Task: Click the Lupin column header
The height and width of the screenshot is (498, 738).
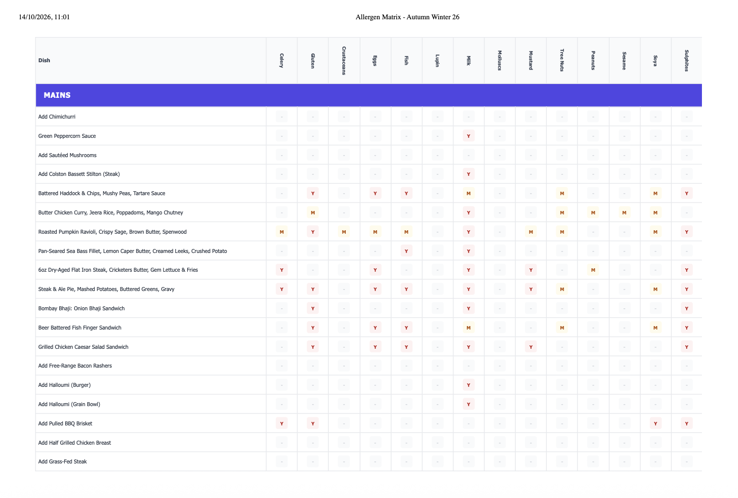Action: click(x=437, y=60)
